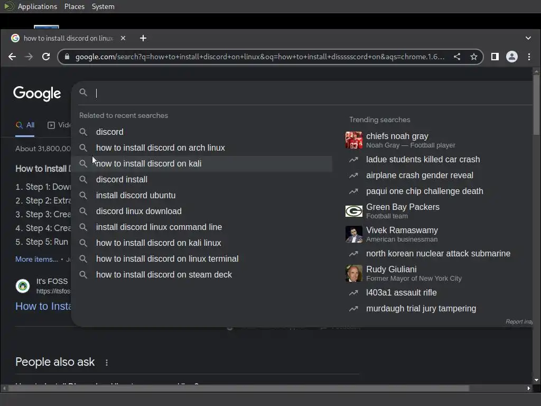Open the share icon in the address bar
This screenshot has height=406, width=541.
457,57
